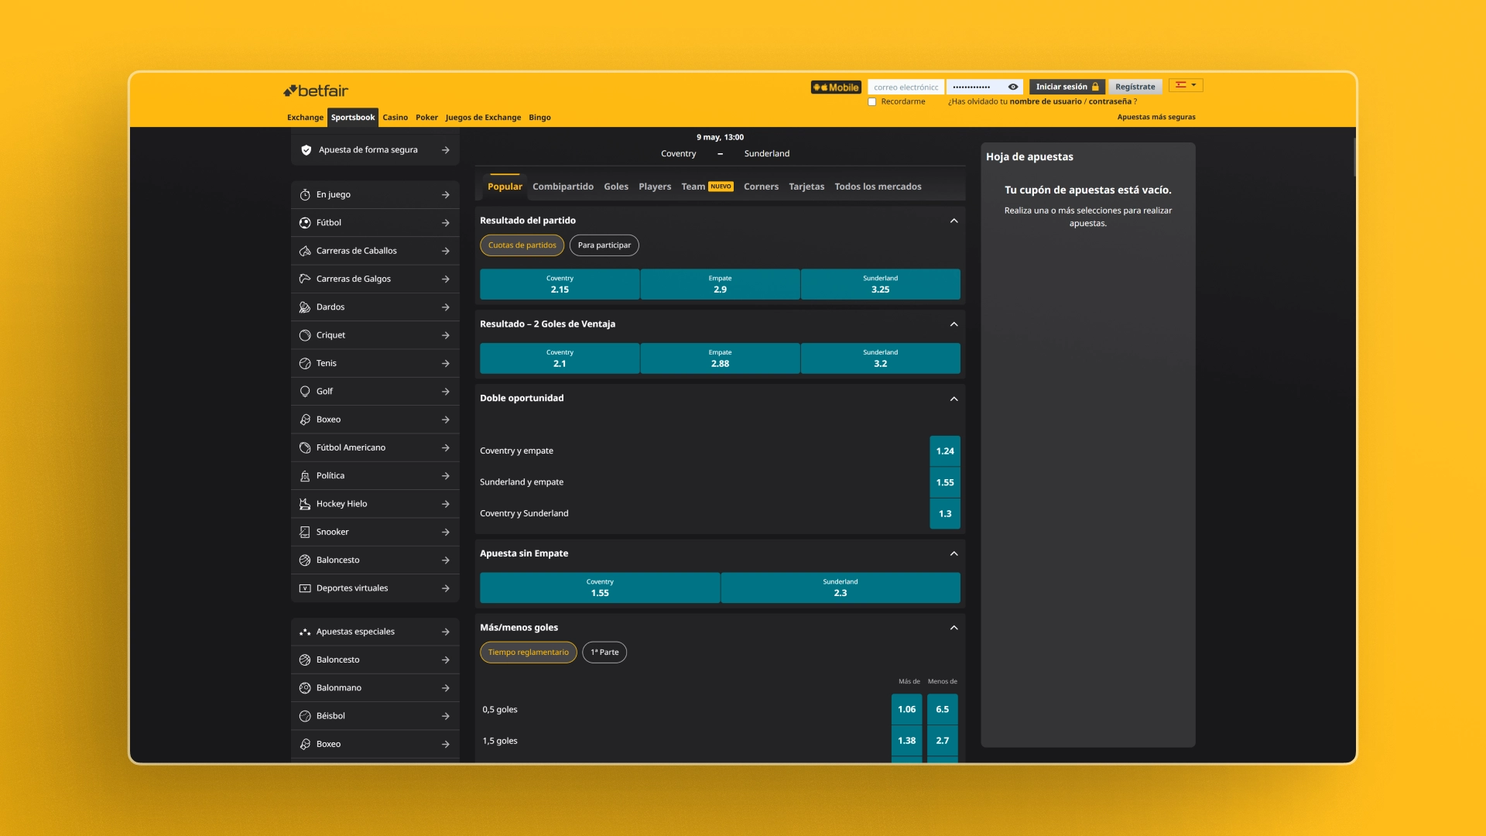Click the Tenis ball icon

tap(305, 363)
